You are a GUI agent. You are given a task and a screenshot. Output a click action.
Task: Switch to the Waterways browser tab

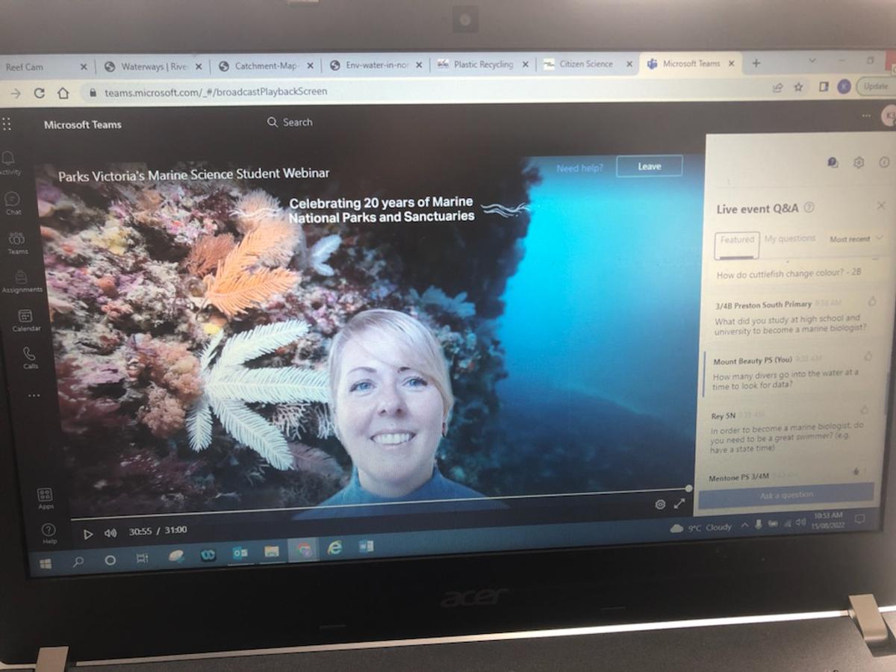(x=152, y=66)
